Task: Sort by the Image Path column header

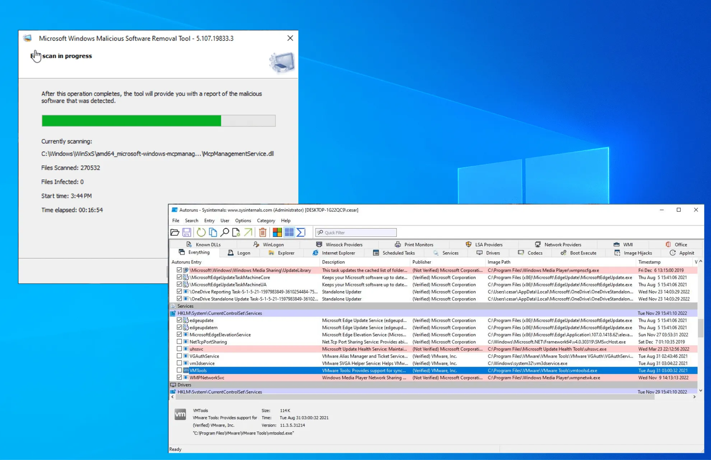Action: tap(560, 262)
